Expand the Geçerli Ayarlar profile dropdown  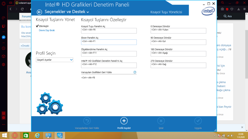click(54, 60)
